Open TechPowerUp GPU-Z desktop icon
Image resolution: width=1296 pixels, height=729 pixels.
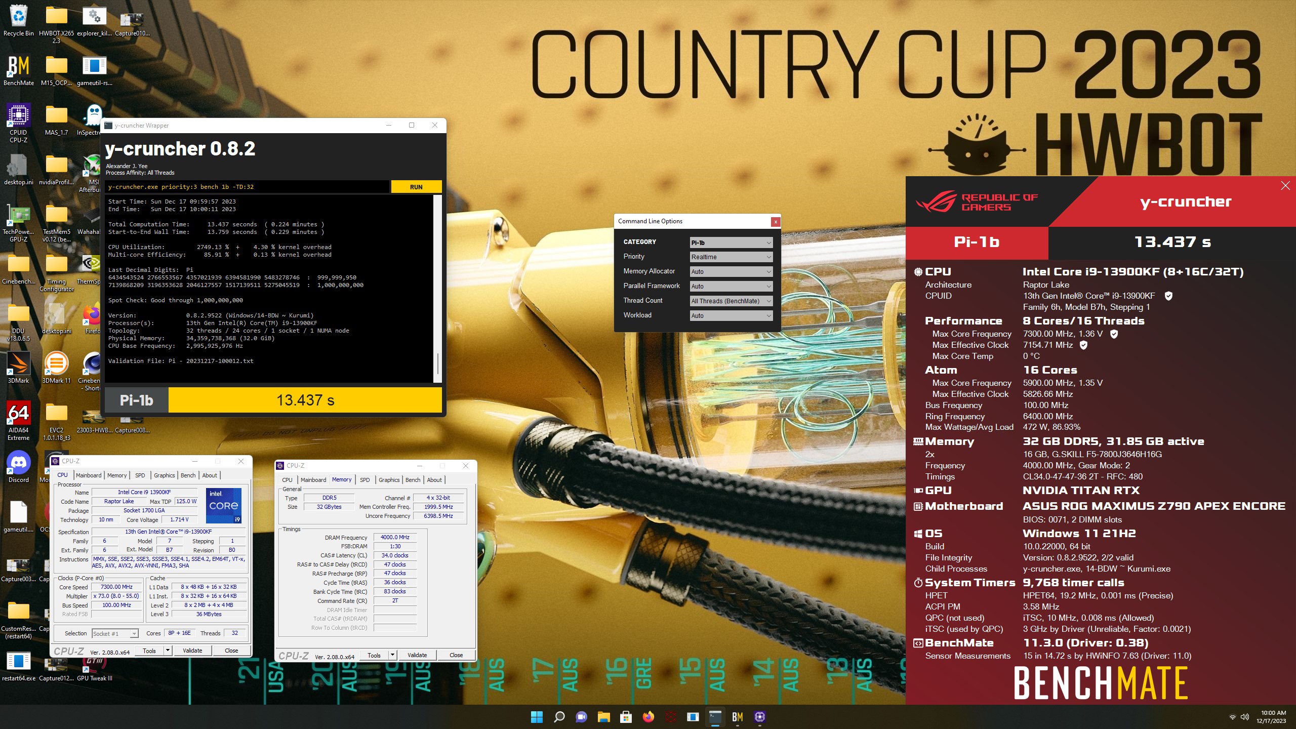(x=18, y=223)
